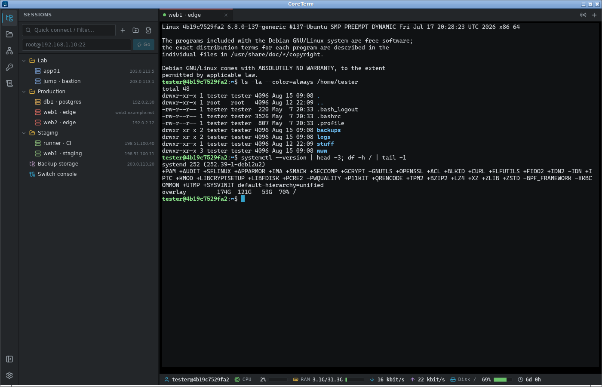Click the 6d 0h uptime value

pyautogui.click(x=533, y=380)
